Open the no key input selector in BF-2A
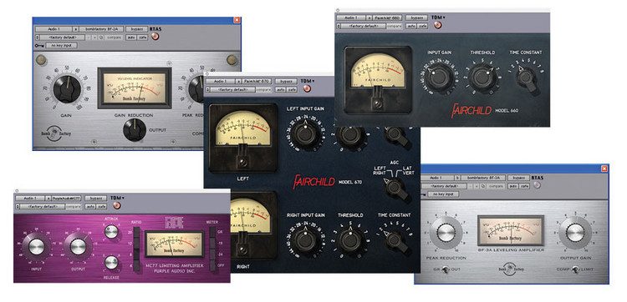The image size is (627, 302). click(61, 46)
